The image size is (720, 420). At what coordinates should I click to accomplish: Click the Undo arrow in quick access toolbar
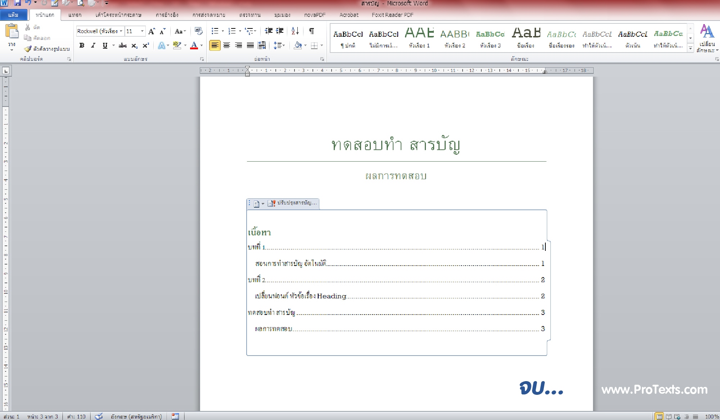point(28,3)
